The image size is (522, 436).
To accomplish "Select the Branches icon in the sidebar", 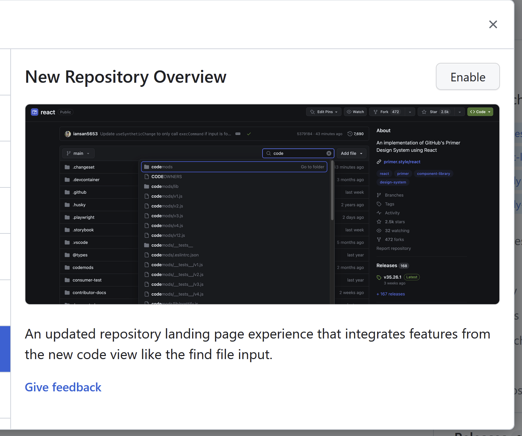I will pos(379,195).
